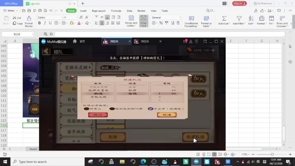Toggle Bold formatting

[x=39, y=23]
